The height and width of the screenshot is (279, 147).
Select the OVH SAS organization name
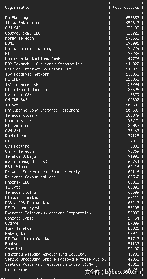[x=13, y=28]
